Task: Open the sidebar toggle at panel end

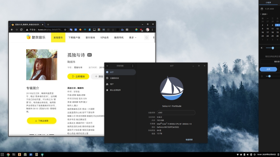Action: pyautogui.click(x=278, y=154)
